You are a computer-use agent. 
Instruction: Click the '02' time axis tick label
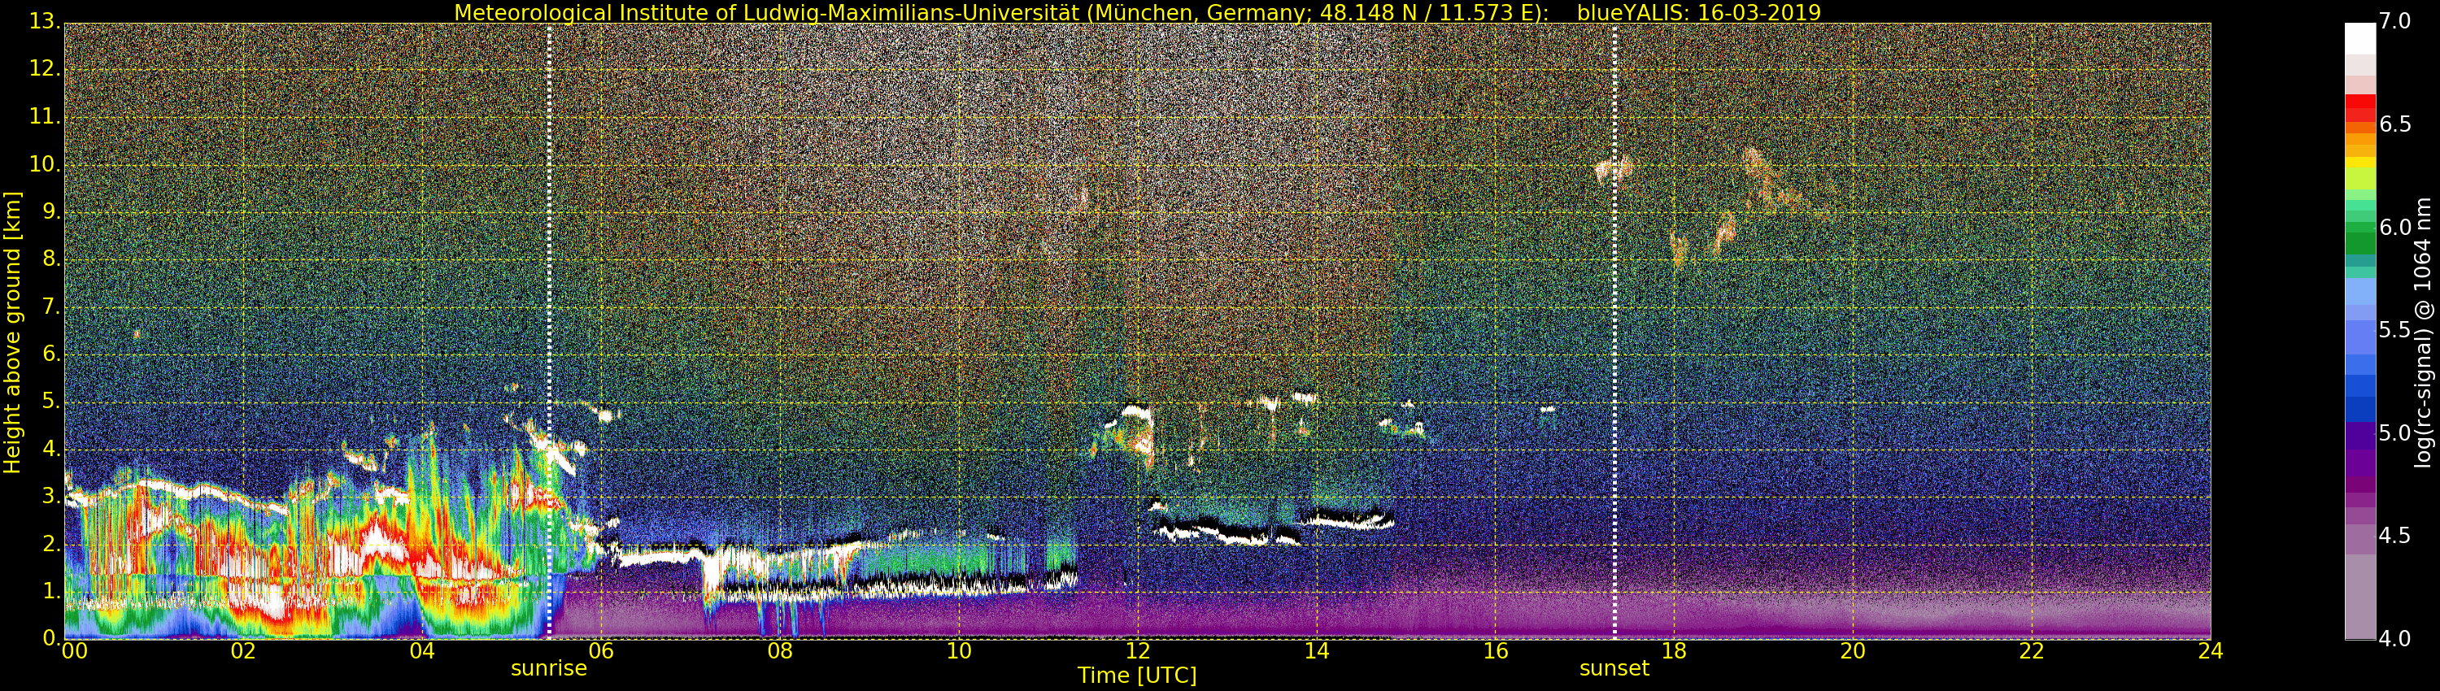point(243,650)
